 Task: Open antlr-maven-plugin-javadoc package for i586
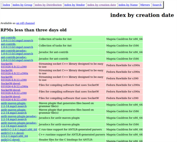[x=19, y=125]
